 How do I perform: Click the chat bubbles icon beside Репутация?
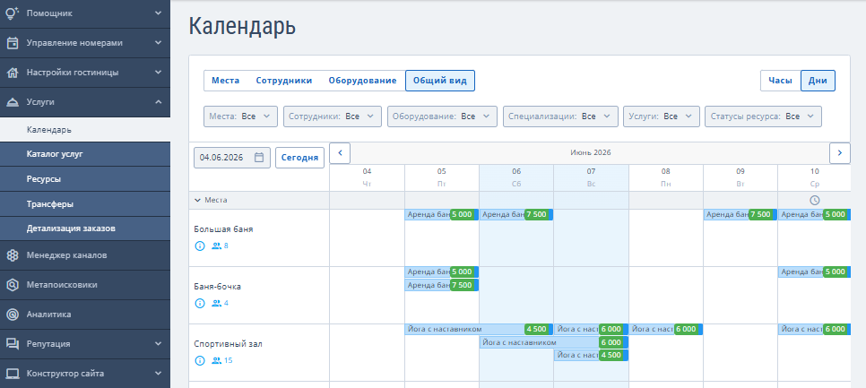click(13, 344)
